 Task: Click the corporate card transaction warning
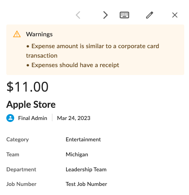(93, 51)
